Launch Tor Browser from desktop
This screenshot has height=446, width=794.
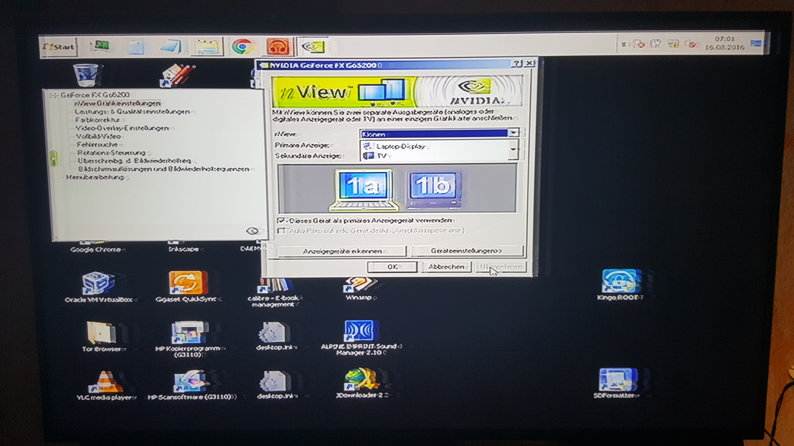coord(103,337)
